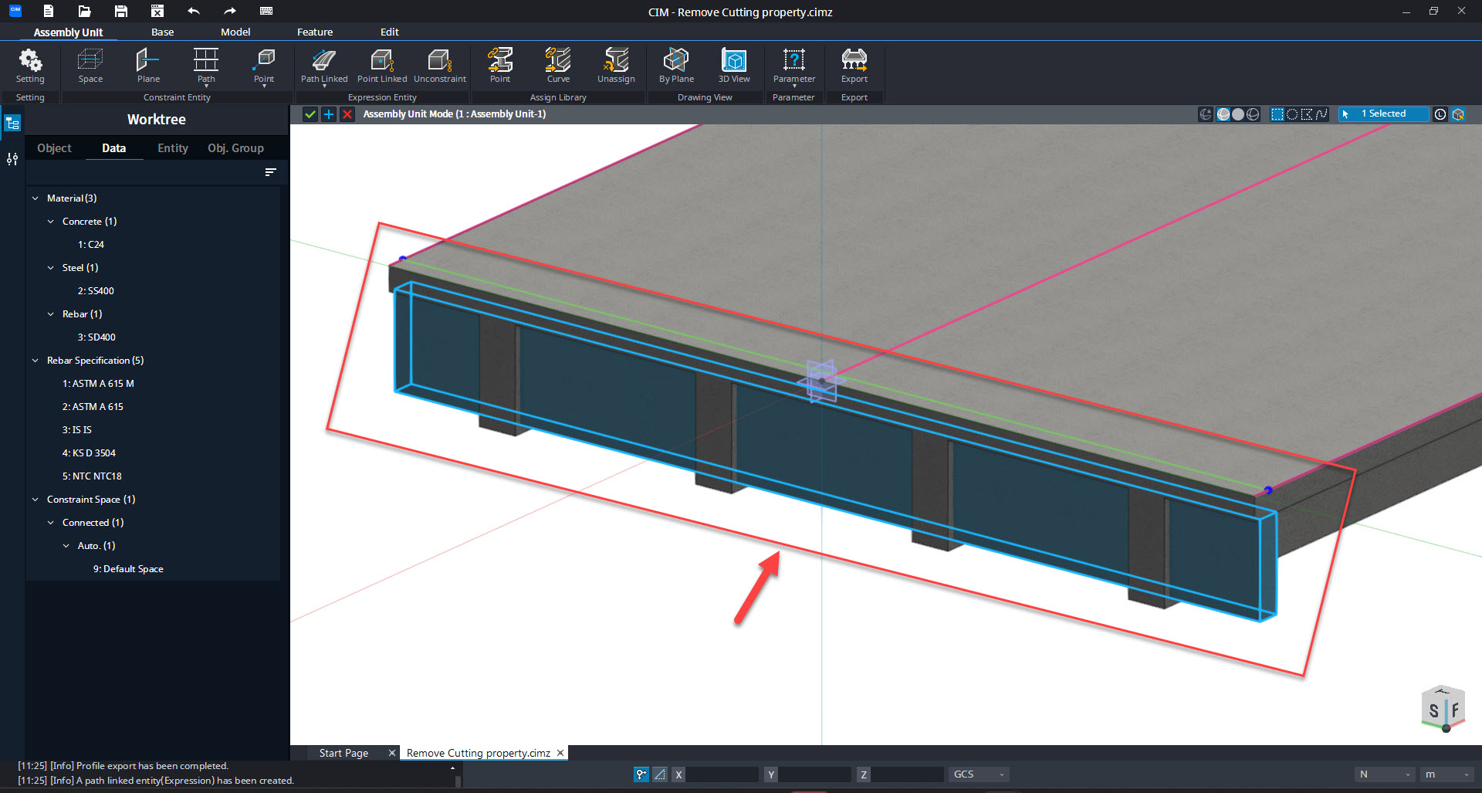The height and width of the screenshot is (793, 1482).
Task: Click the Path Linked expression tool
Action: [324, 66]
